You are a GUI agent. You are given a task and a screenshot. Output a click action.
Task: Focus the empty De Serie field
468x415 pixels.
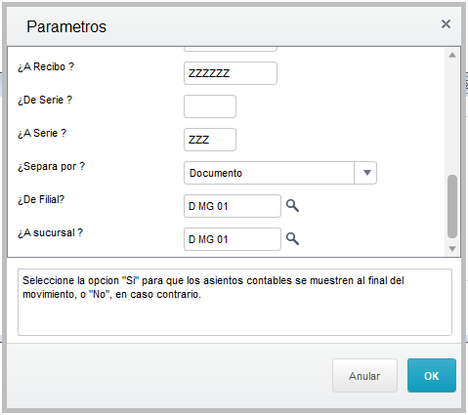[x=210, y=106]
